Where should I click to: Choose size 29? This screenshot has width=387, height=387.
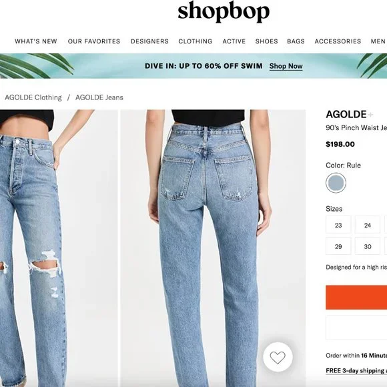[338, 246]
